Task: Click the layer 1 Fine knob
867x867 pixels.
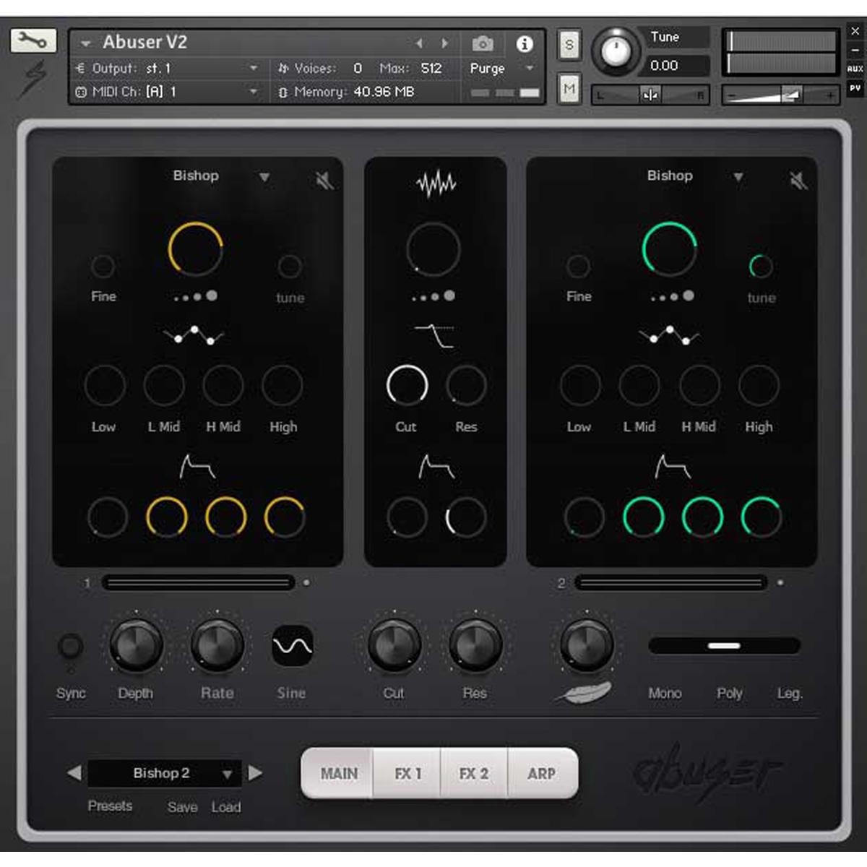Action: click(103, 267)
